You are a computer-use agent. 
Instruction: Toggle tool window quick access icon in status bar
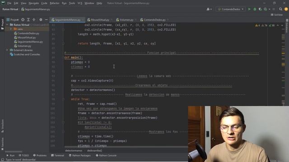click(2, 160)
